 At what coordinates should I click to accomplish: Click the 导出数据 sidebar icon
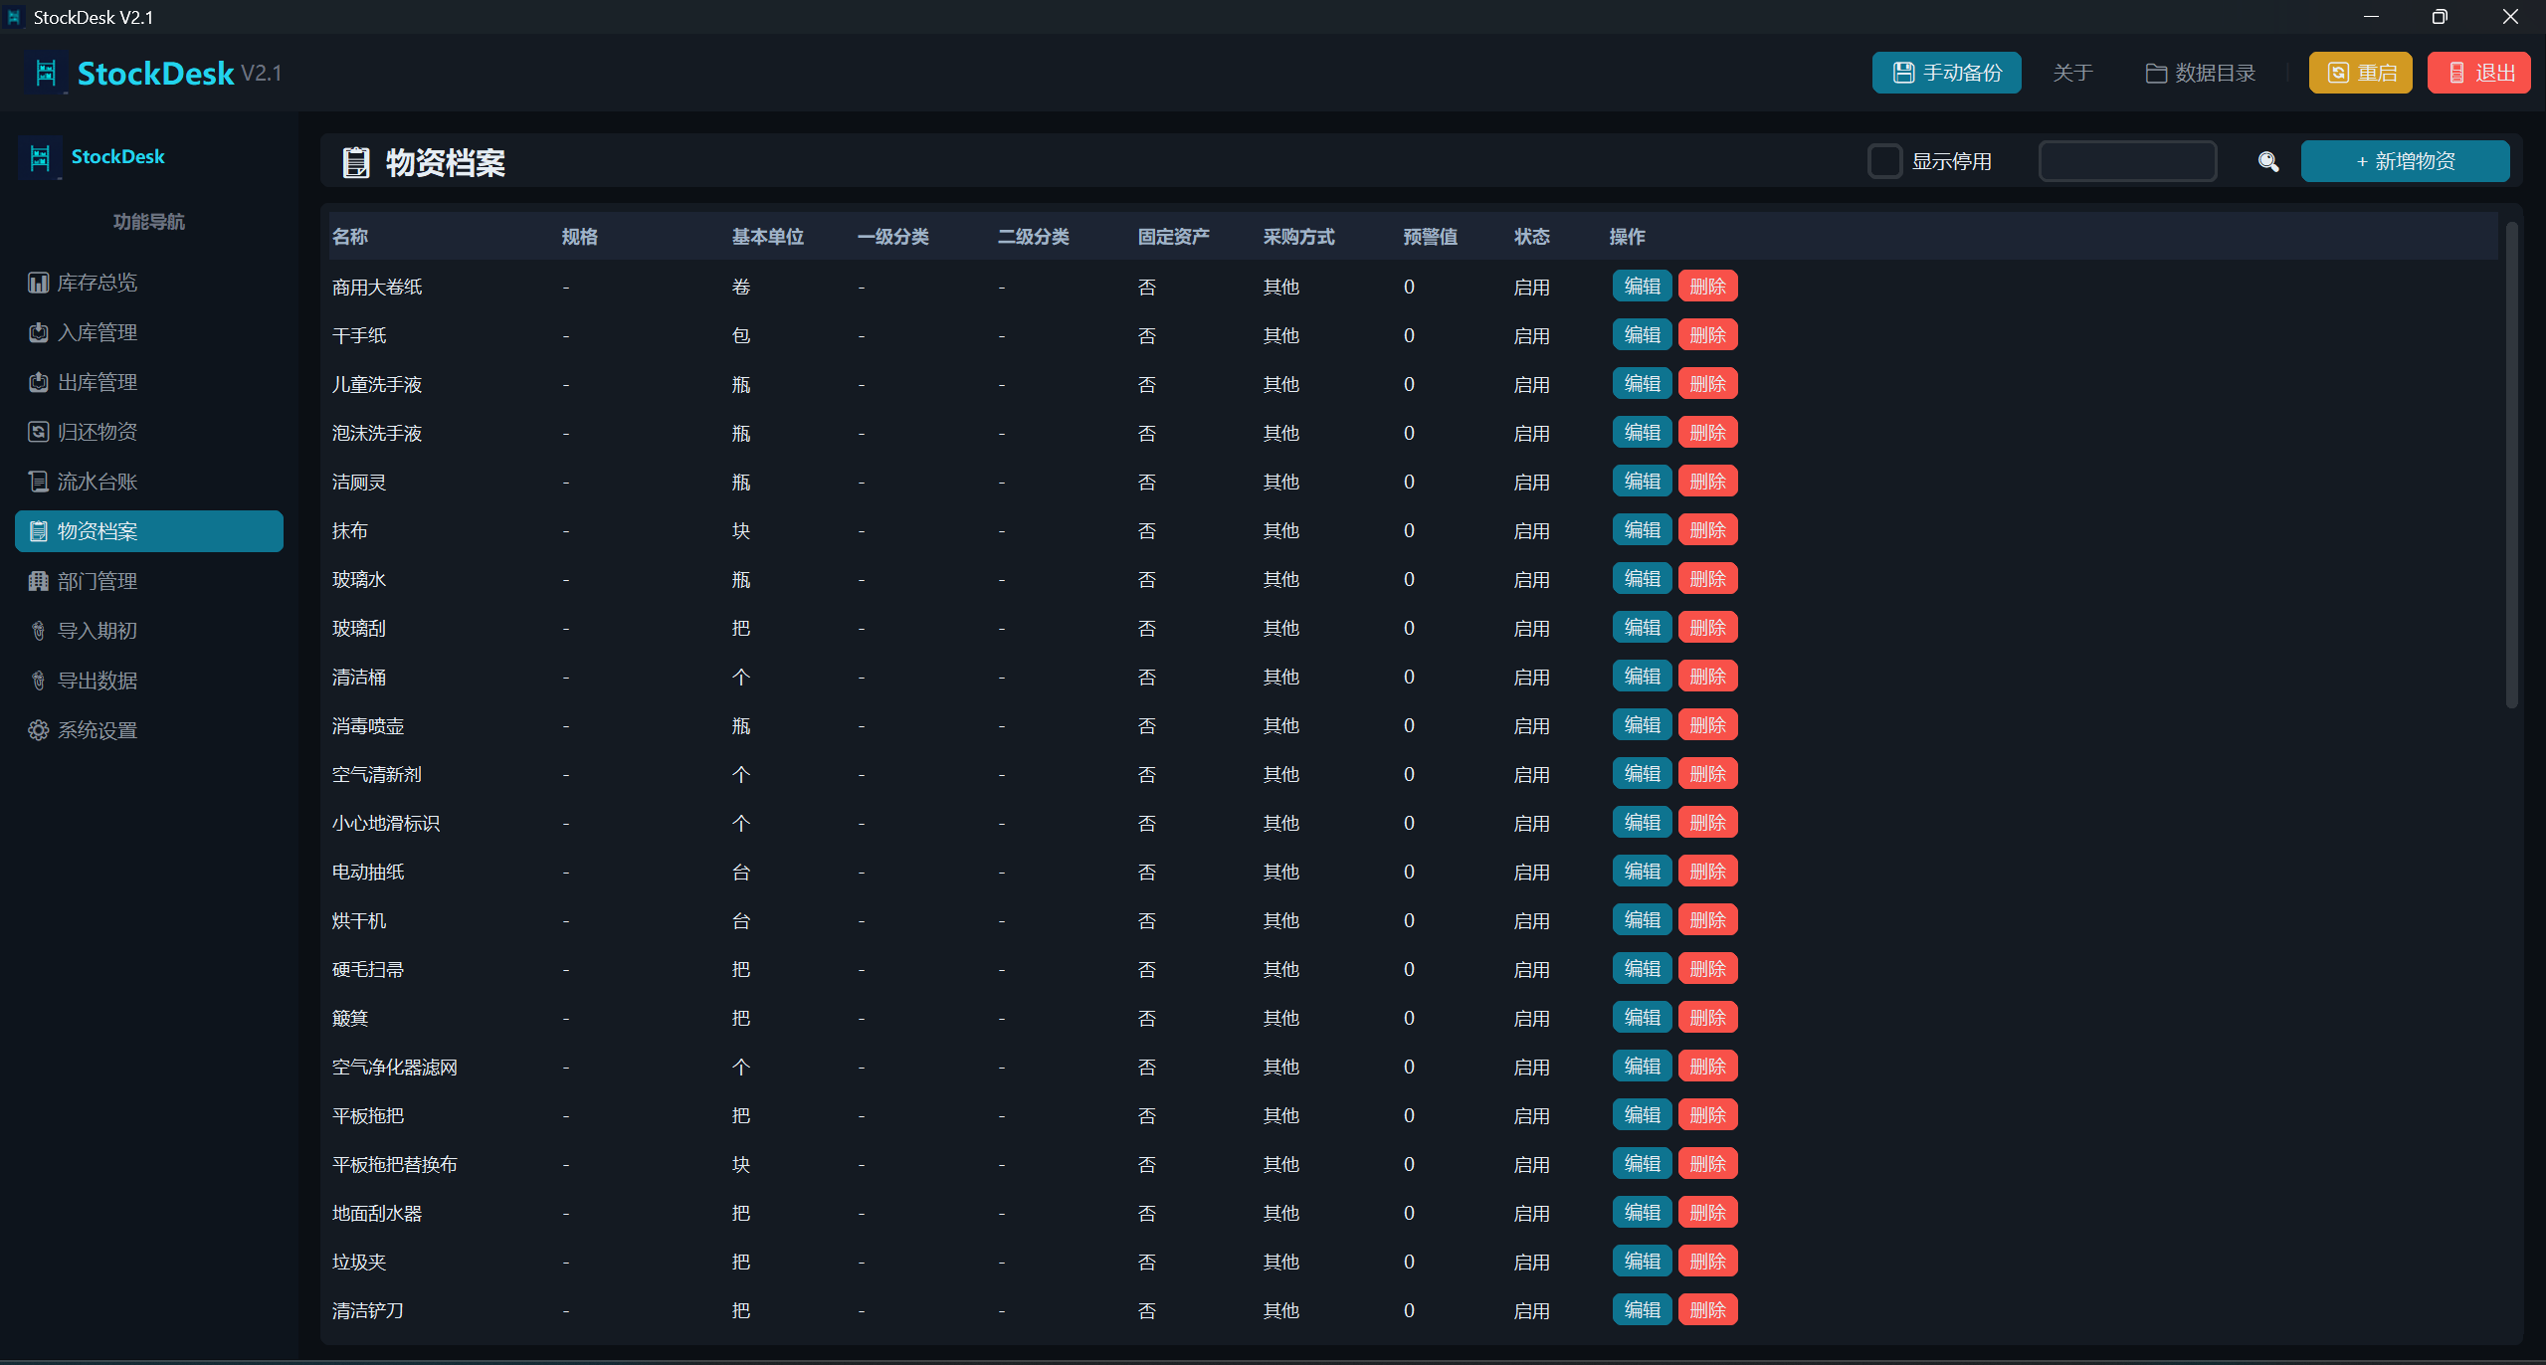pos(39,681)
